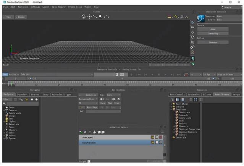Expand the Scripts folder in Asset Browser

click(x=171, y=107)
